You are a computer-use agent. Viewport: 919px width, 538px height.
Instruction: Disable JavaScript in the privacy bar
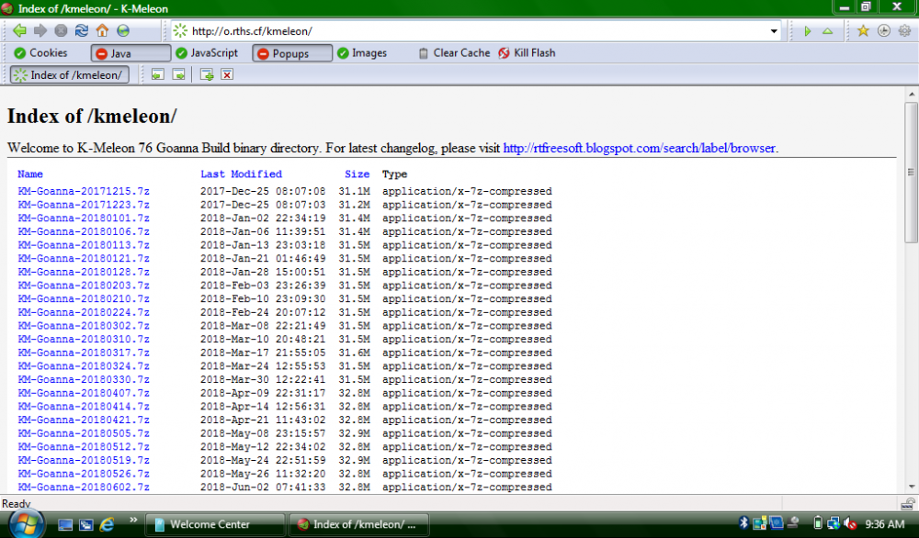(207, 53)
